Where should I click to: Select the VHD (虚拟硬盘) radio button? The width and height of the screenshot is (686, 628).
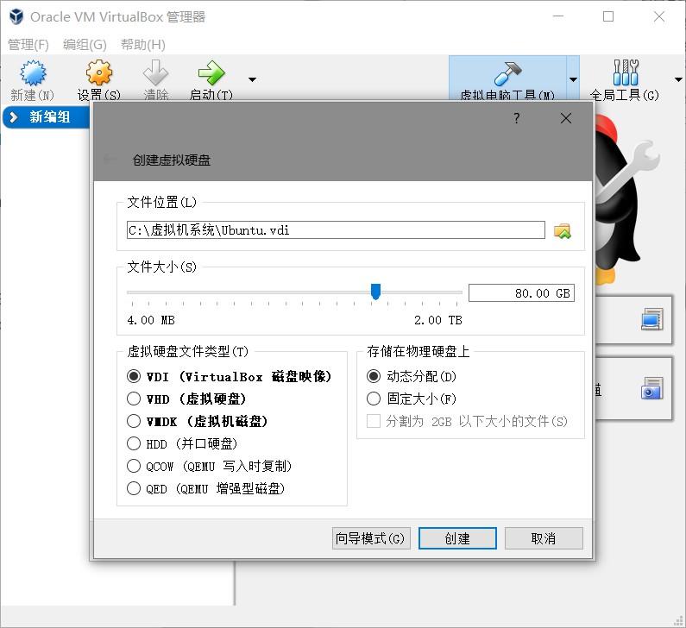click(x=134, y=399)
